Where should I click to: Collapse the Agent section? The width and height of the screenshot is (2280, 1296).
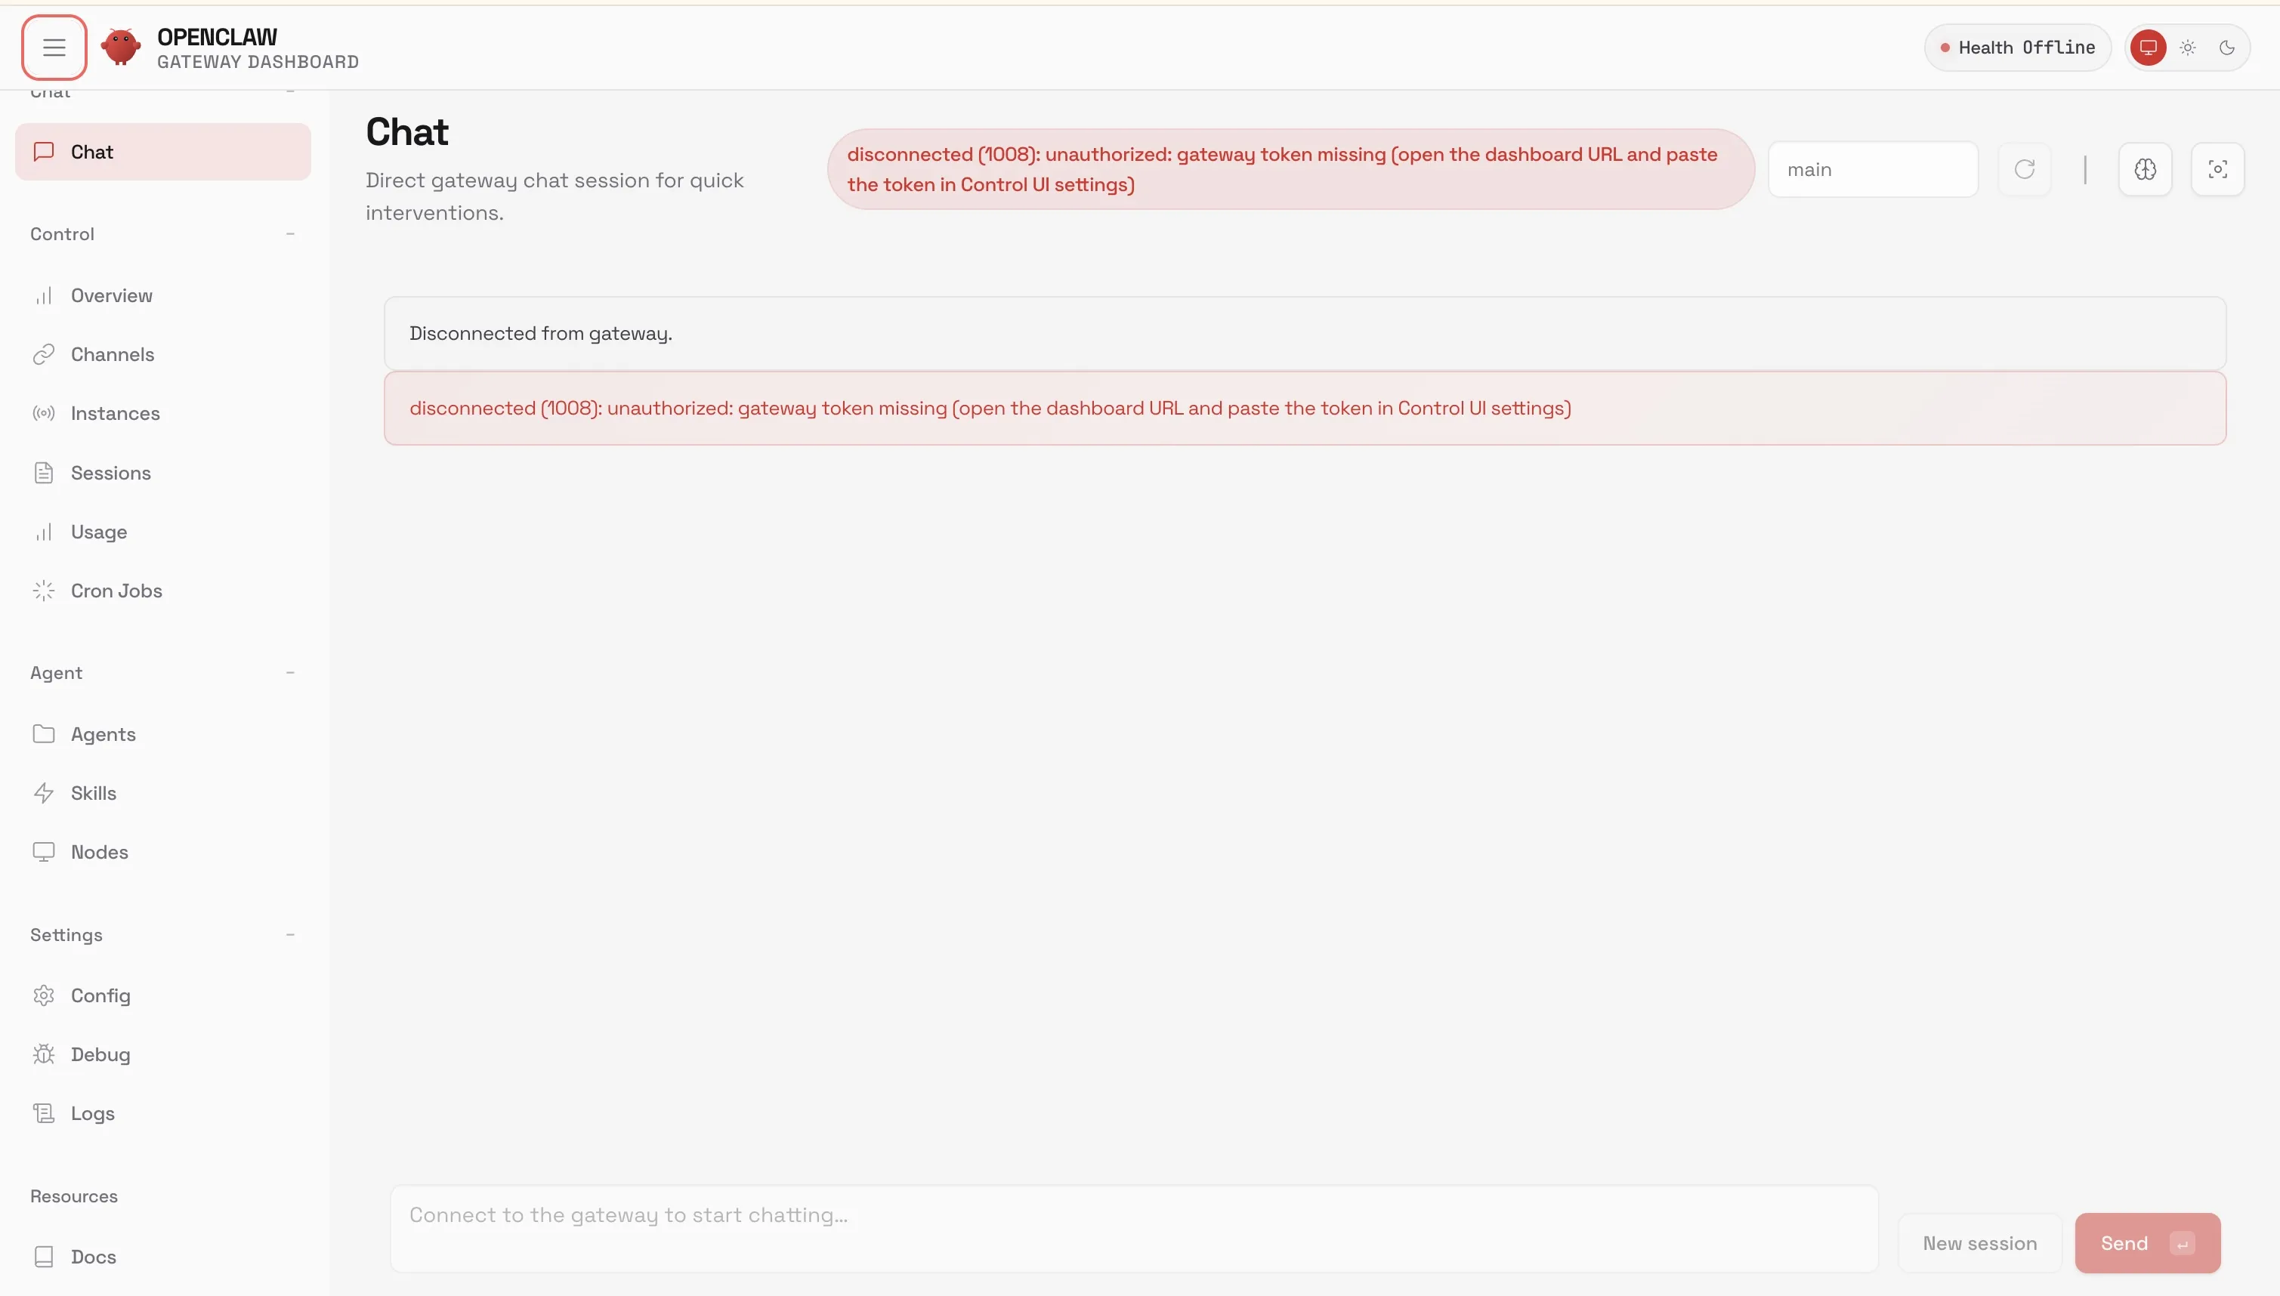tap(290, 672)
